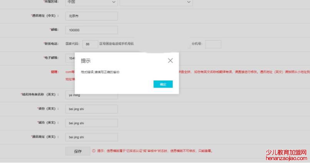This screenshot has width=310, height=163.
Task: Select the error text 格式错误
Action: pos(87,72)
